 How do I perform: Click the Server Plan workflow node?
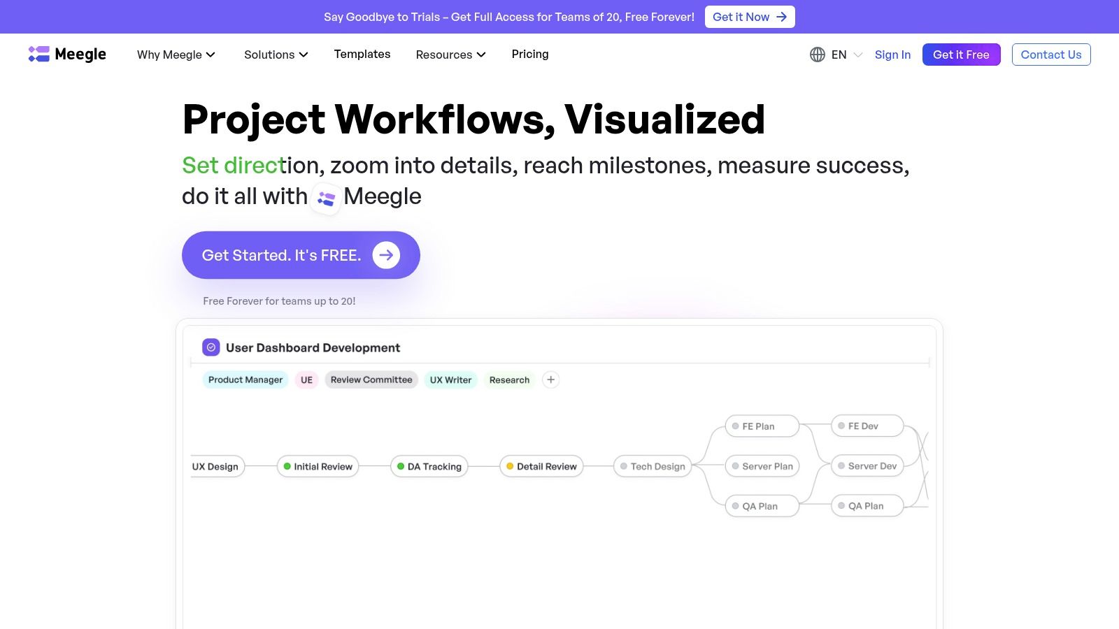(762, 466)
